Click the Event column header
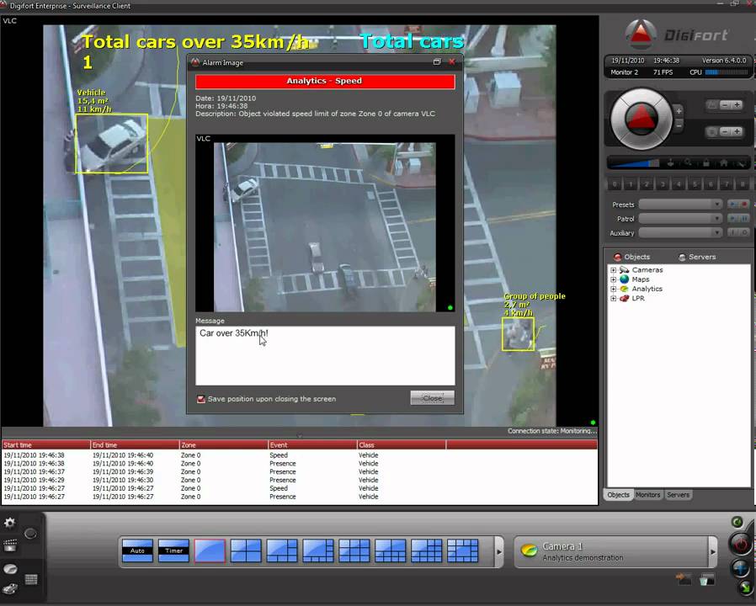 [312, 445]
